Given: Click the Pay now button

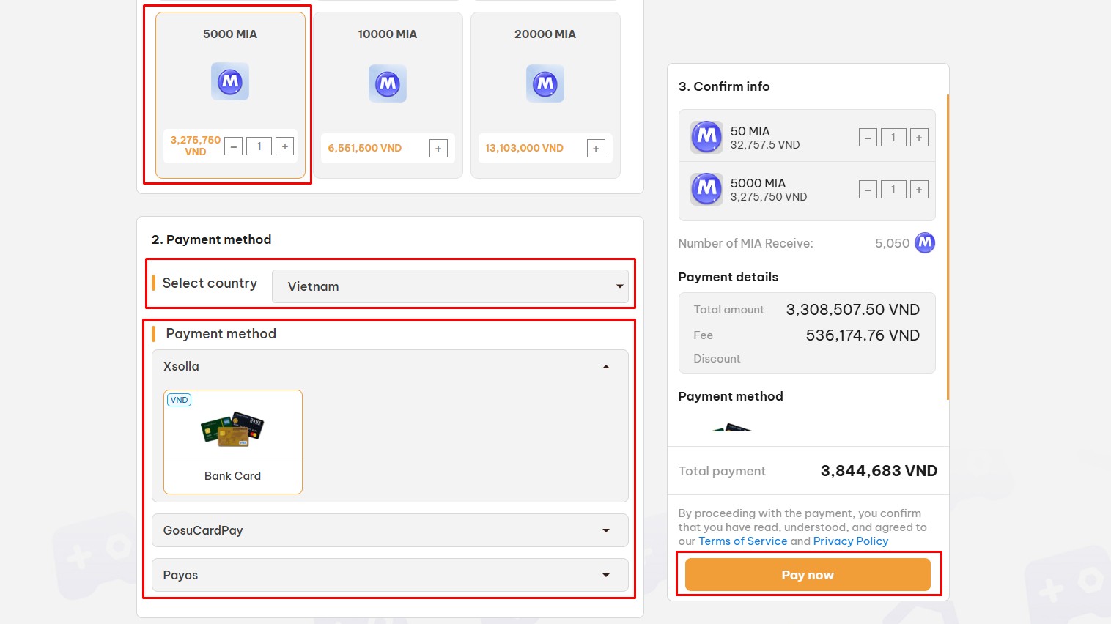Looking at the screenshot, I should 808,575.
